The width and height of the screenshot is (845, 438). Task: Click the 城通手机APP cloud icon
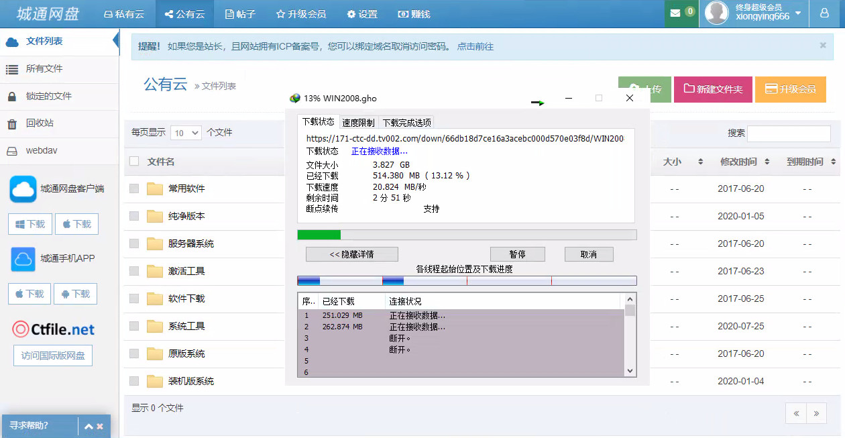click(x=23, y=259)
